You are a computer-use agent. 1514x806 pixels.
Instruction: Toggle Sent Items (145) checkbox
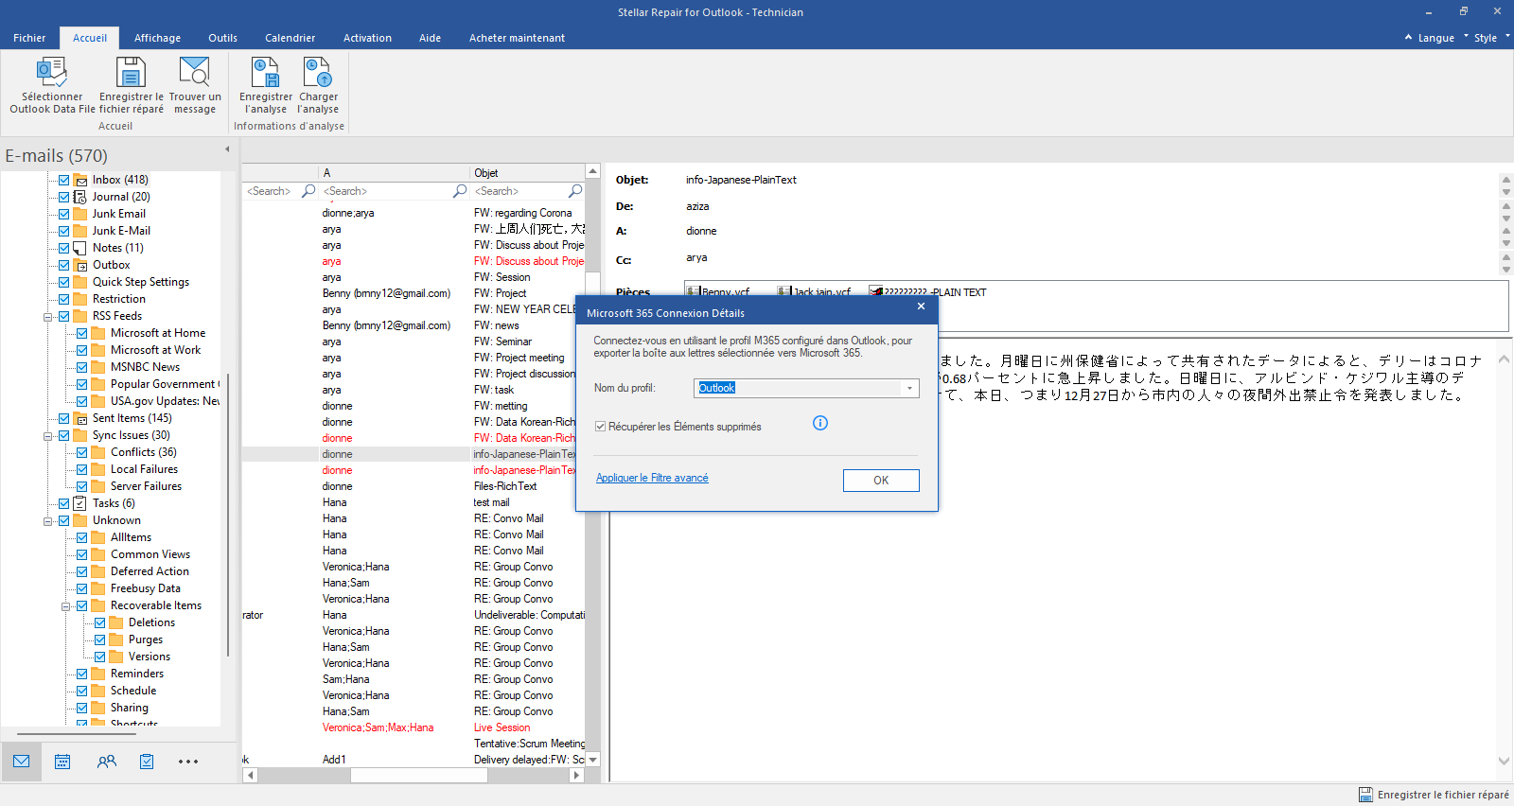tap(63, 418)
